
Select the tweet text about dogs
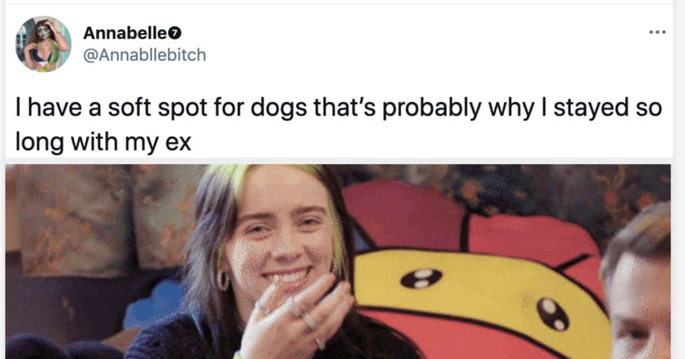coord(339,125)
